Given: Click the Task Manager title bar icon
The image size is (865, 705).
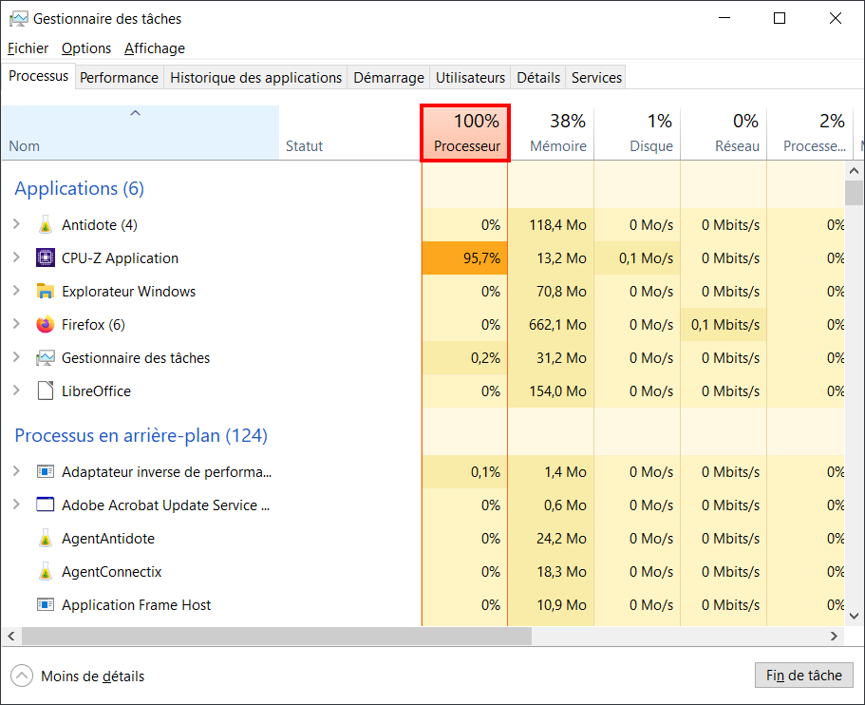Looking at the screenshot, I should pyautogui.click(x=18, y=19).
